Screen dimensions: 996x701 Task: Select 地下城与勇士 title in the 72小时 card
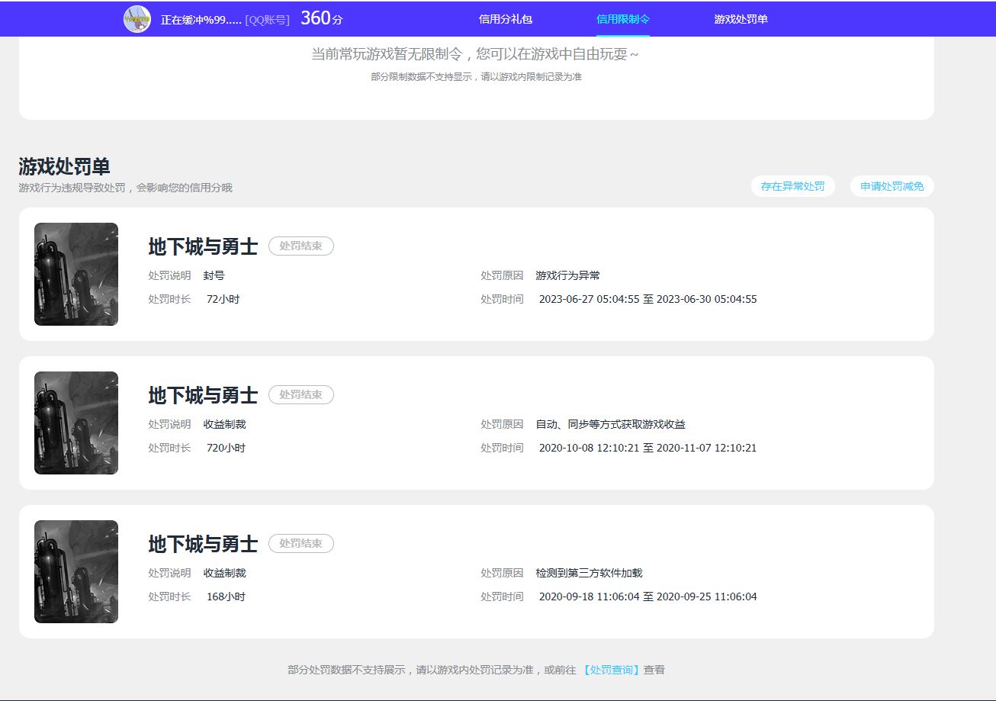click(x=203, y=246)
